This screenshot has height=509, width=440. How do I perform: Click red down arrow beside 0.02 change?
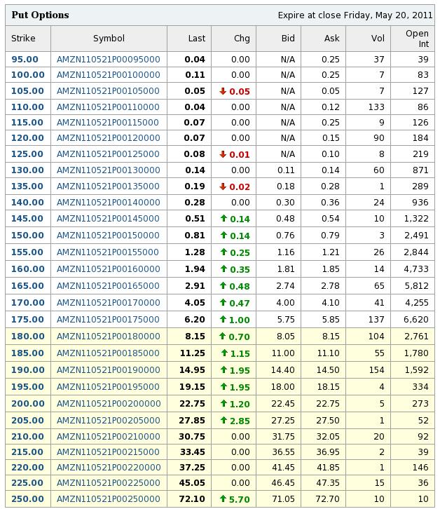[223, 186]
